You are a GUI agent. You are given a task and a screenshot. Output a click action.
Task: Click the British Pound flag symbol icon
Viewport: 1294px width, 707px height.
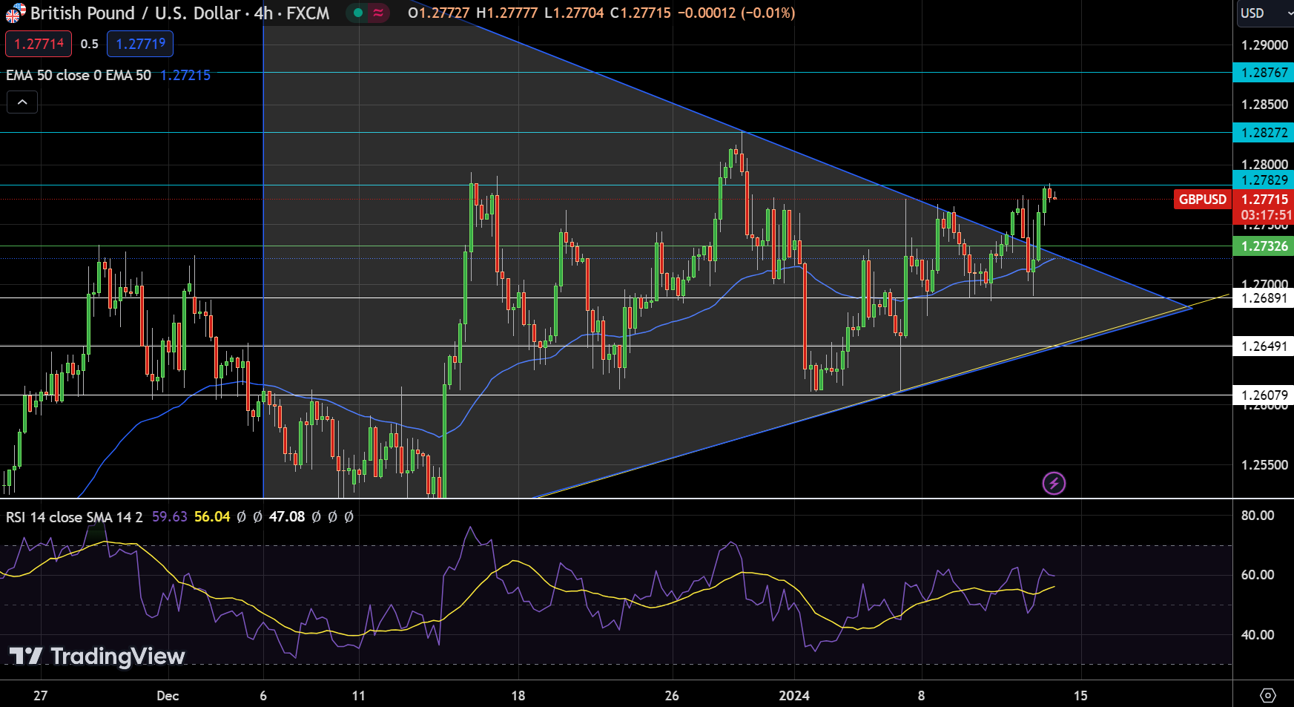point(16,13)
